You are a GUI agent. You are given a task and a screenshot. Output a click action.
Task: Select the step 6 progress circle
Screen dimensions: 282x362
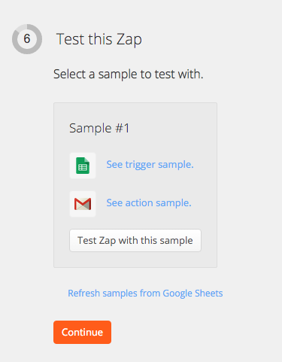pyautogui.click(x=27, y=39)
